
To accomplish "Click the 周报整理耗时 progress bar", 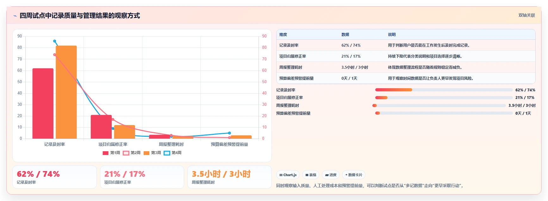I will 439,106.
